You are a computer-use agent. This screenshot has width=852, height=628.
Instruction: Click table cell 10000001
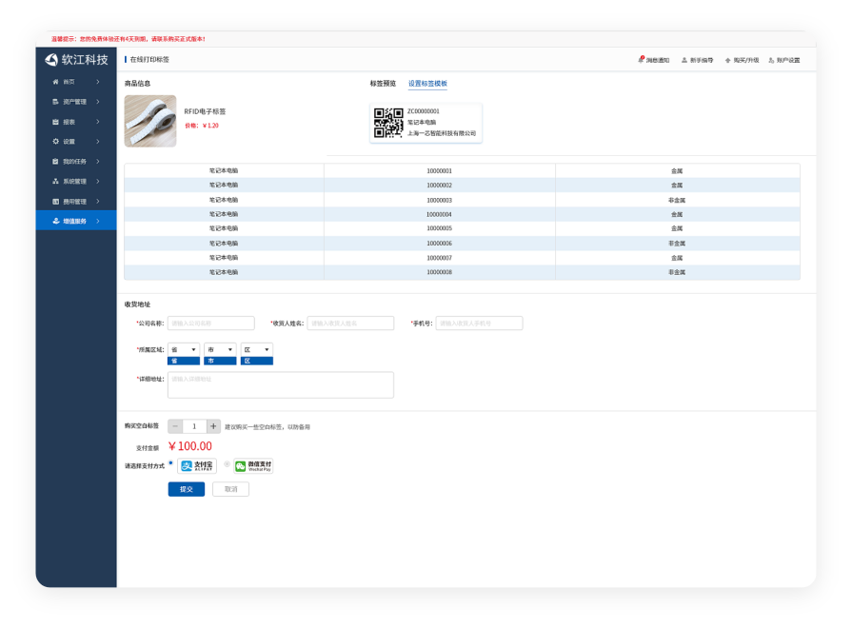(439, 170)
